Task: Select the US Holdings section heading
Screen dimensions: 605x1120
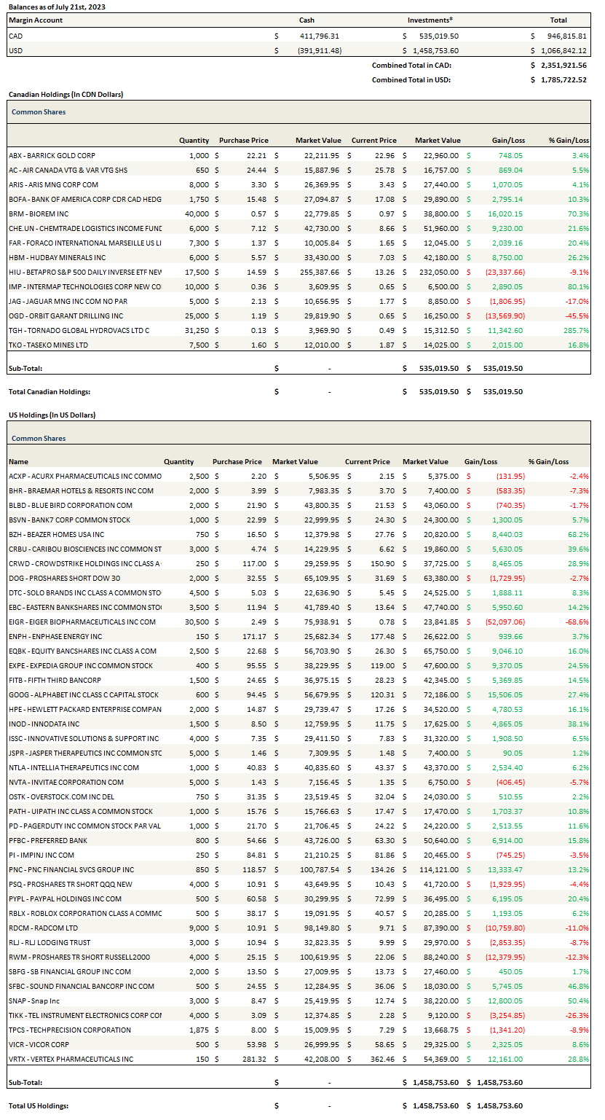Action: [52, 415]
